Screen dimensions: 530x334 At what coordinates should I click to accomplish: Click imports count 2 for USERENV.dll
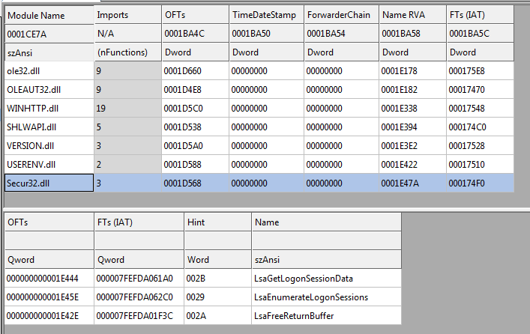click(x=127, y=165)
